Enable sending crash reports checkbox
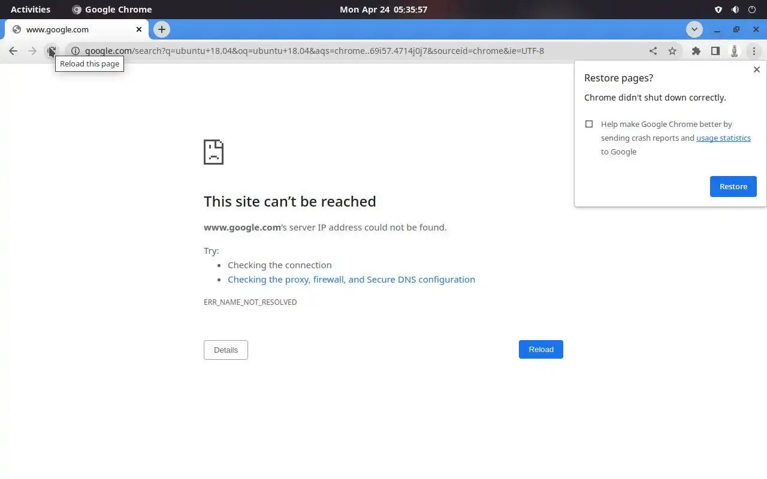 589,124
